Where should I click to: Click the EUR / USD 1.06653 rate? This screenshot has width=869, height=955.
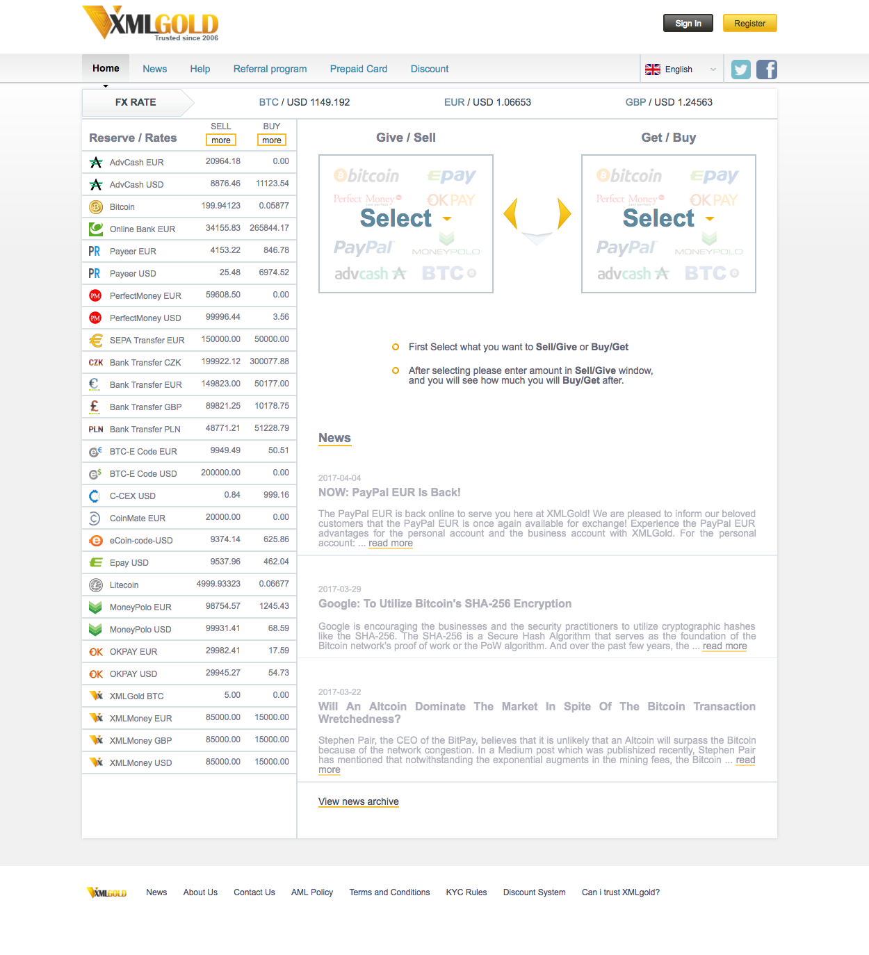[487, 102]
